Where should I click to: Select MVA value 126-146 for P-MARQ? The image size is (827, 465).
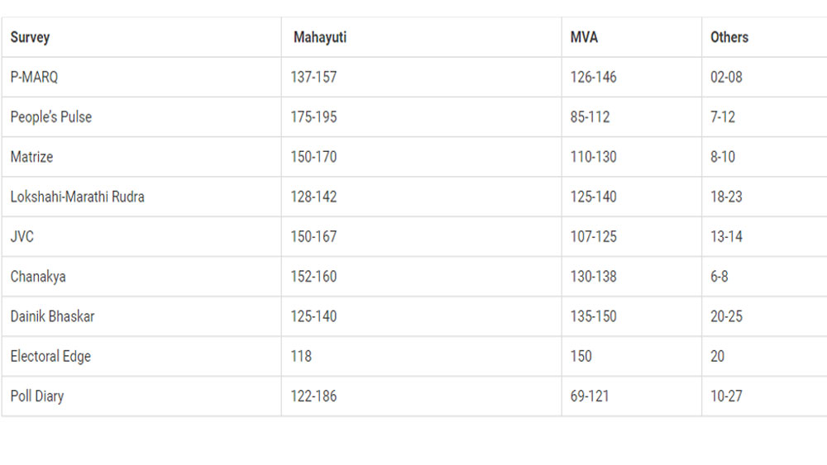coord(593,77)
